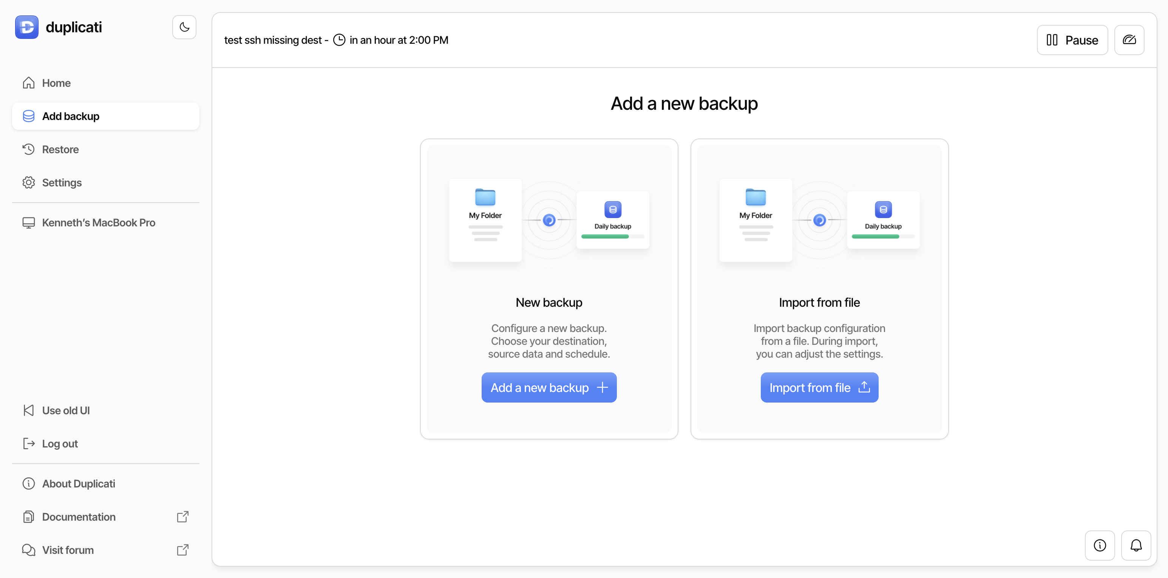
Task: Click the Add a new backup button
Action: [x=548, y=388]
